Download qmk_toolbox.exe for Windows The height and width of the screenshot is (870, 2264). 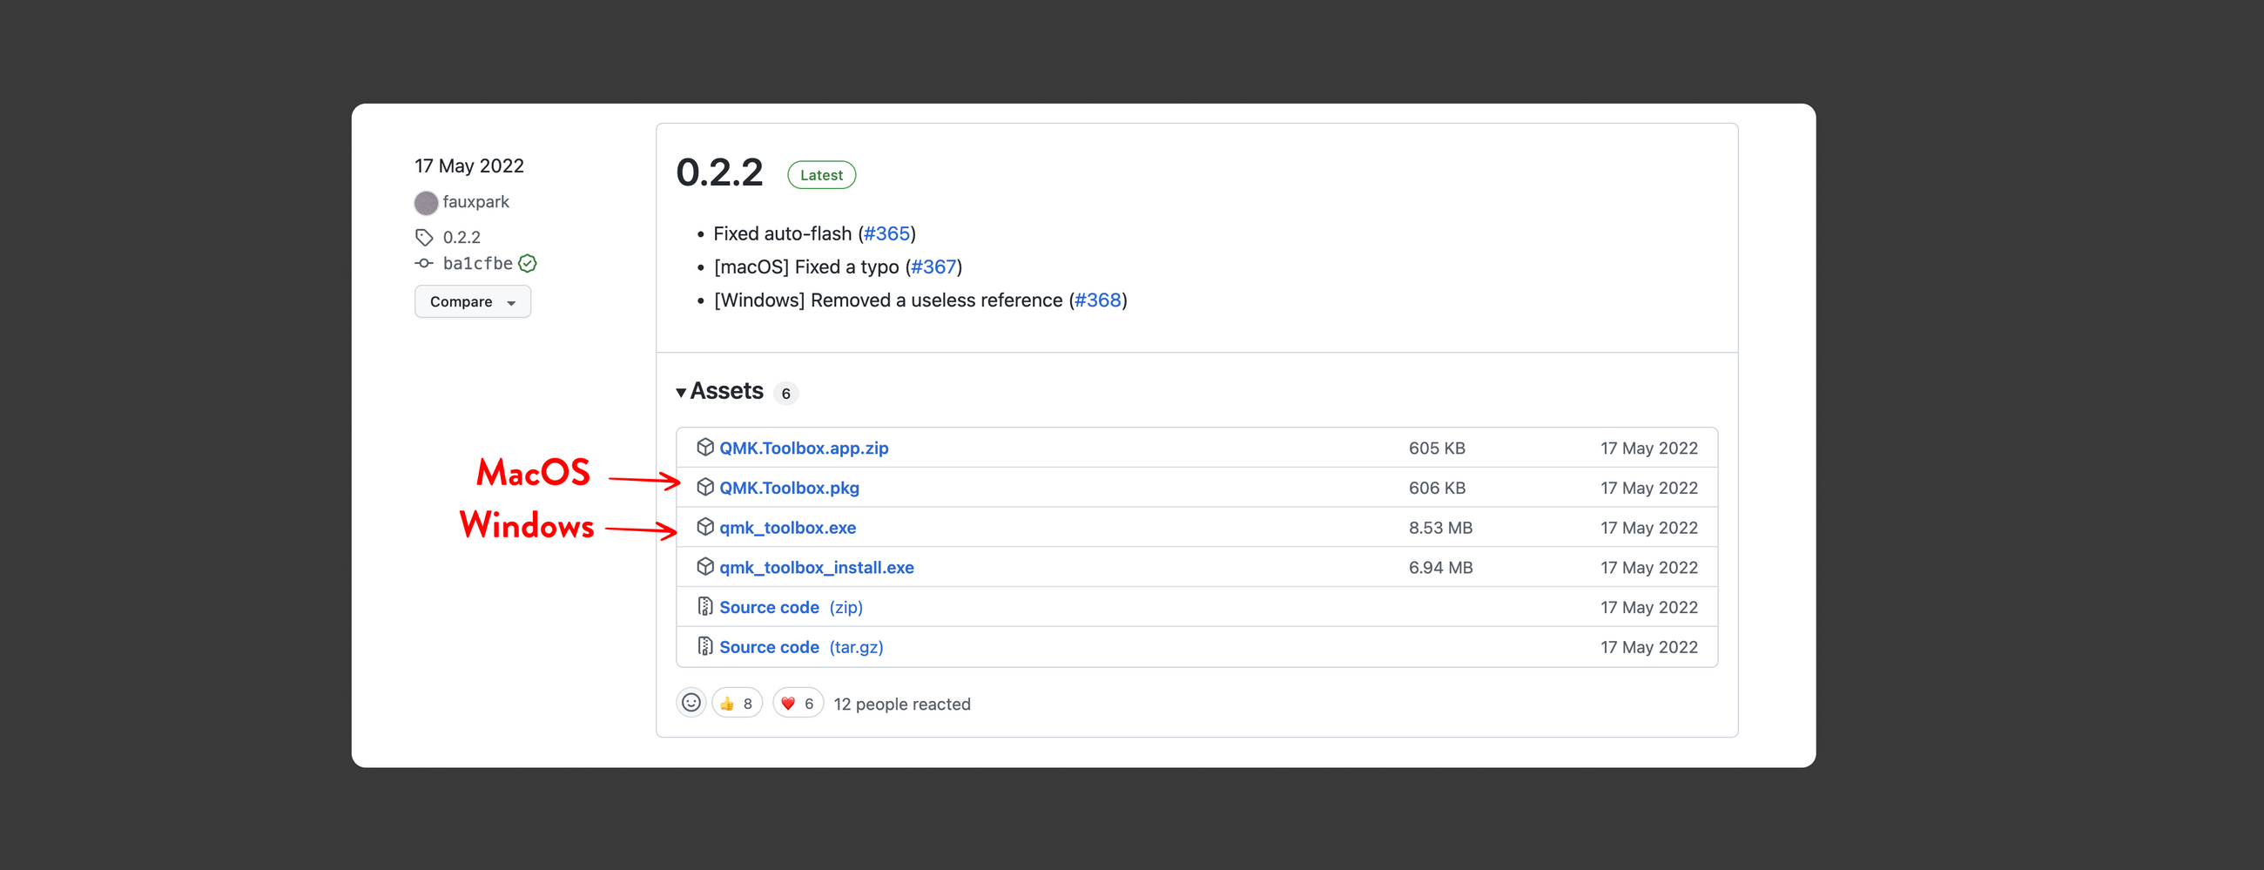click(x=786, y=527)
